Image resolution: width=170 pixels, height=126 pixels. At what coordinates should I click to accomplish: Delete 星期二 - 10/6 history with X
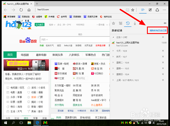tap(163, 62)
